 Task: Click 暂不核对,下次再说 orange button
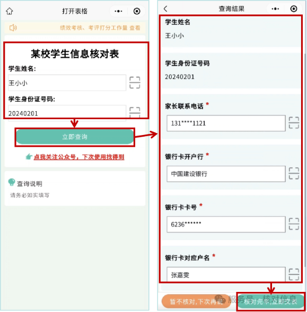click(x=196, y=301)
